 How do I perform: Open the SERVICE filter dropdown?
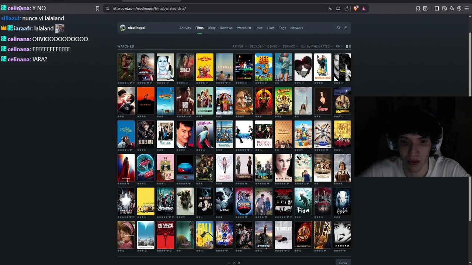point(290,46)
